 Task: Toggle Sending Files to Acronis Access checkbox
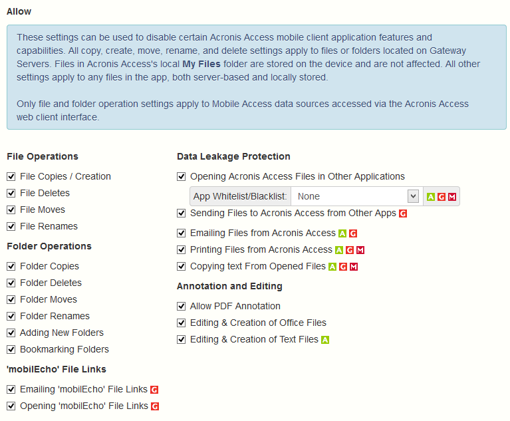coord(181,213)
